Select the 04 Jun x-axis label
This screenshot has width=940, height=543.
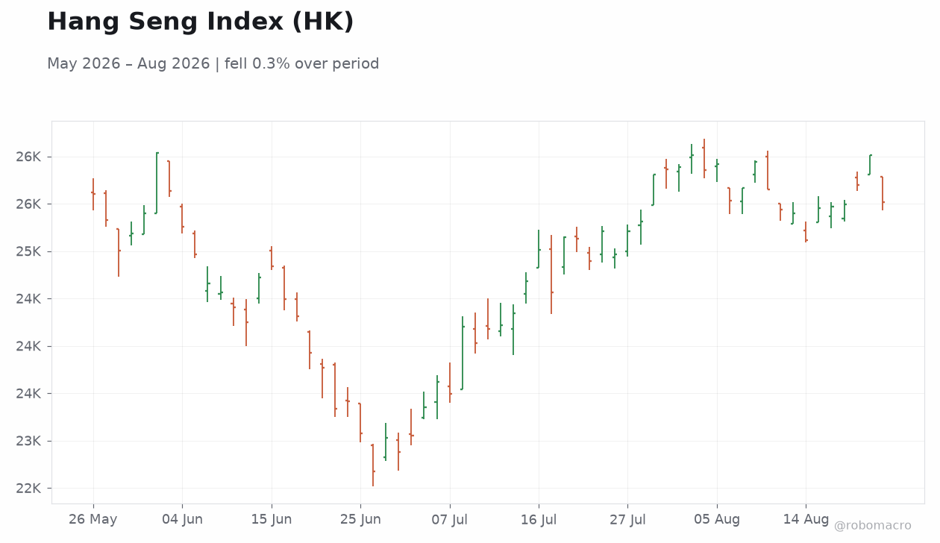[x=182, y=520]
